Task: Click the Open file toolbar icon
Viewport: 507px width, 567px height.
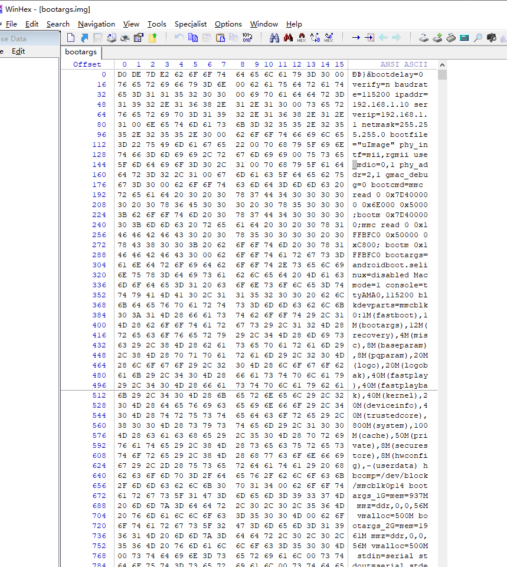Action: pyautogui.click(x=84, y=38)
